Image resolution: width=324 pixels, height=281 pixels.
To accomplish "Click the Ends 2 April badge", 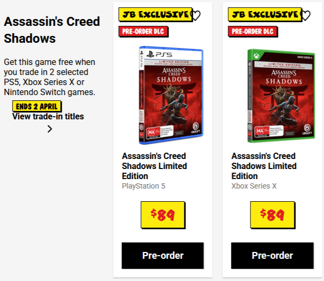I will (x=37, y=106).
